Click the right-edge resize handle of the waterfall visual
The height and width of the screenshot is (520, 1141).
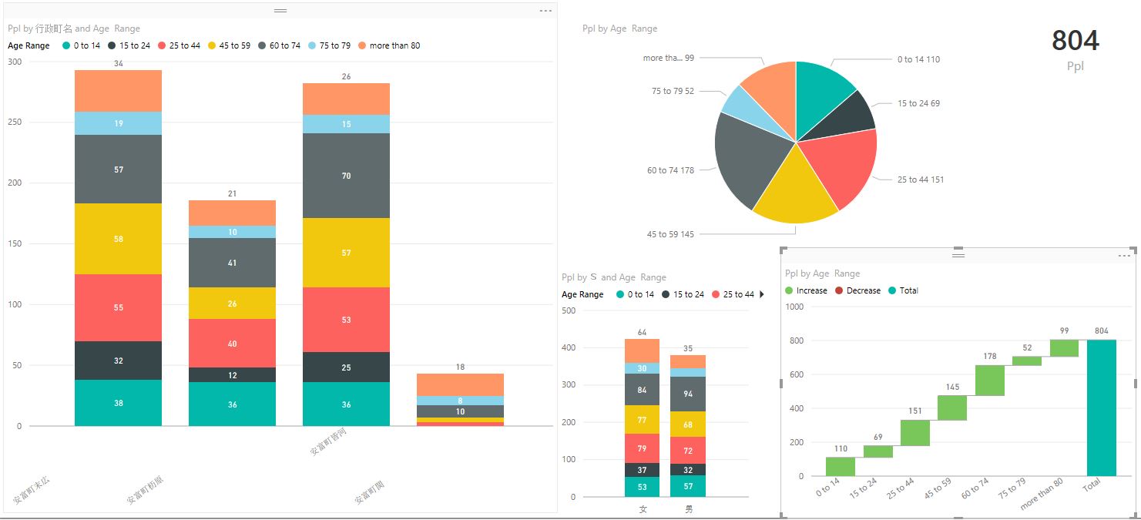1135,383
